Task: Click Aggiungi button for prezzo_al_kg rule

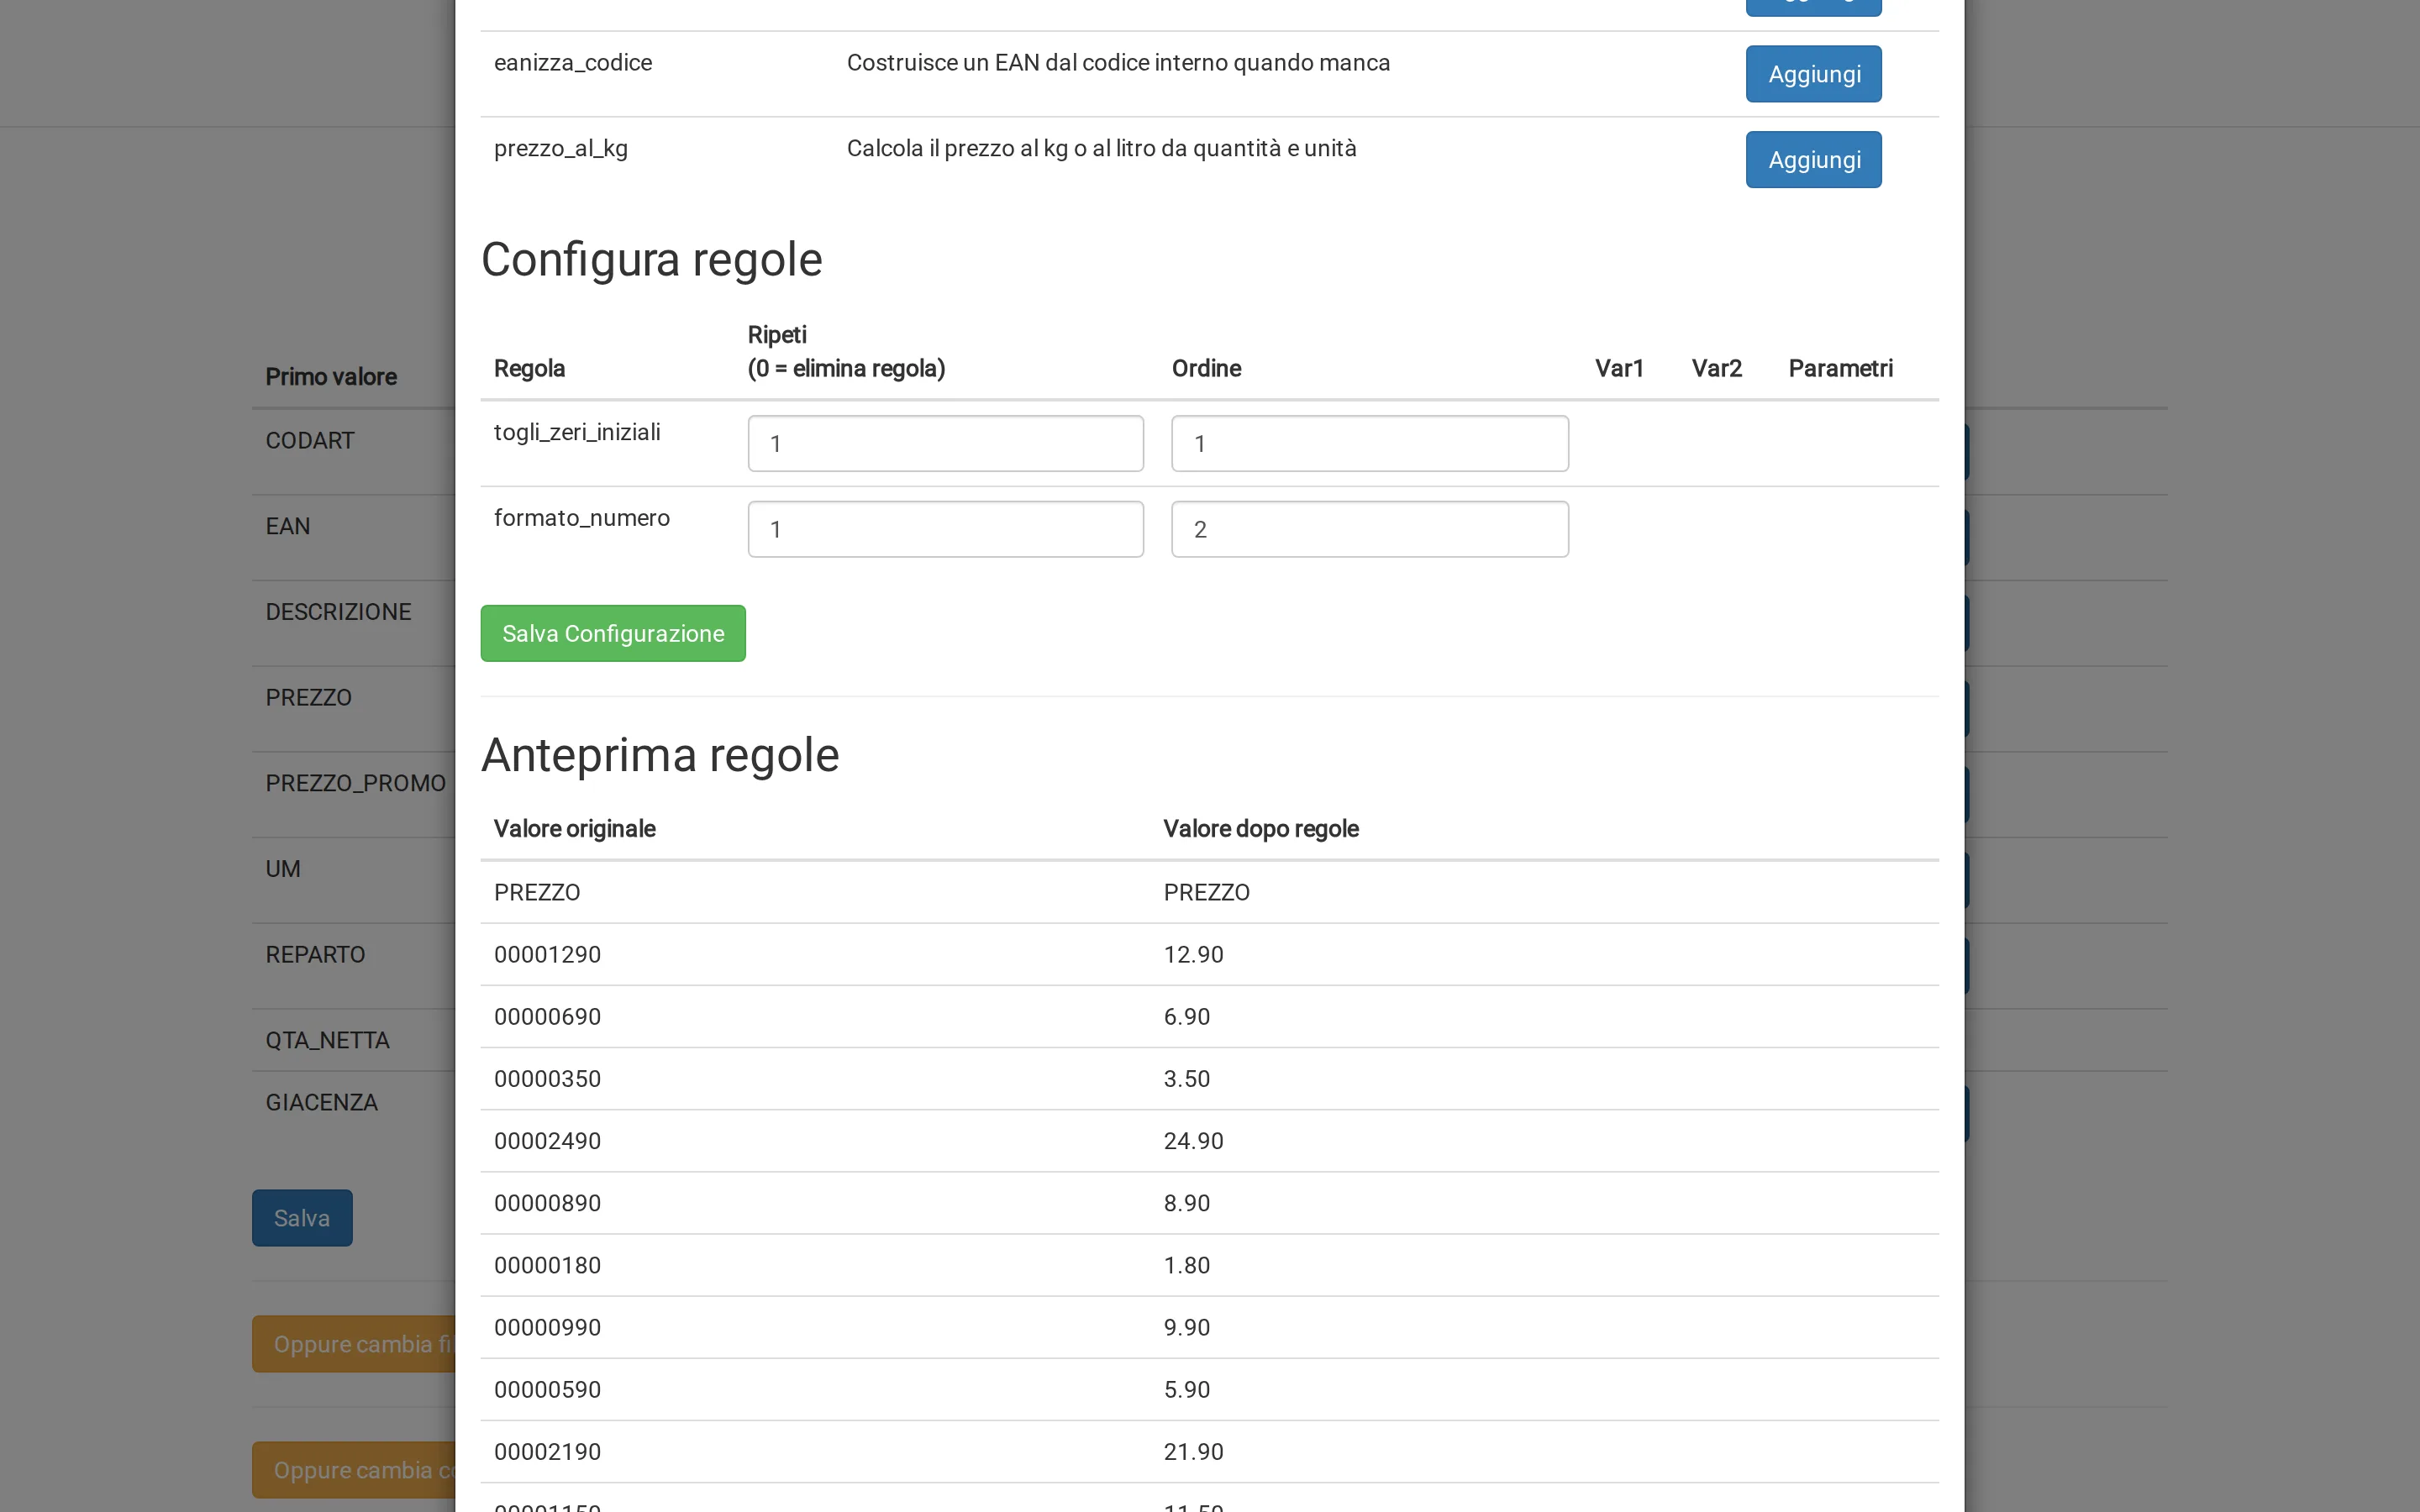Action: tap(1813, 160)
